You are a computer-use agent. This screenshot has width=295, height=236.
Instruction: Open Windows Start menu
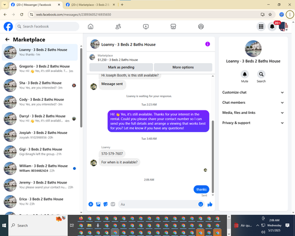click(x=4, y=225)
